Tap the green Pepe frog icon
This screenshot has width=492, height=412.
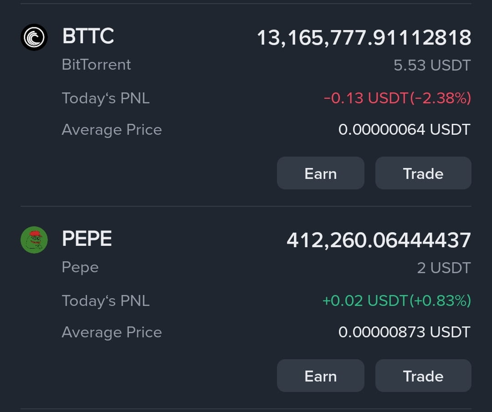(34, 239)
